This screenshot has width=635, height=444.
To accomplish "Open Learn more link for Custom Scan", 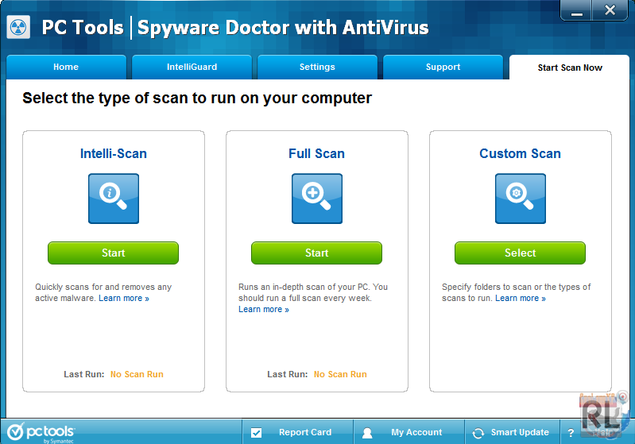I will coord(520,299).
